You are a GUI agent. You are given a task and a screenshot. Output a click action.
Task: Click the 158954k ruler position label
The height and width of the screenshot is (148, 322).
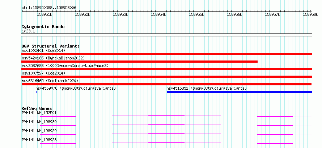click(158, 14)
